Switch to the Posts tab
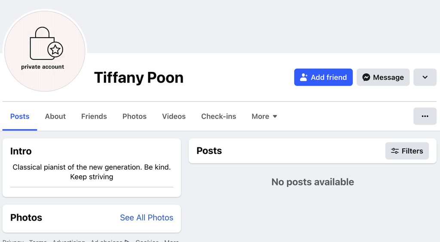 [x=20, y=117]
